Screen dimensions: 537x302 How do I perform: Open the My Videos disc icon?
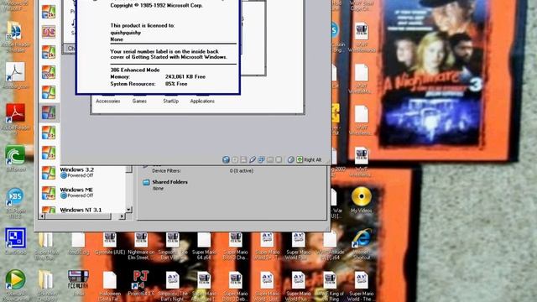[x=362, y=200]
